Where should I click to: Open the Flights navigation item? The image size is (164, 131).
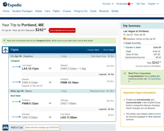click(56, 11)
